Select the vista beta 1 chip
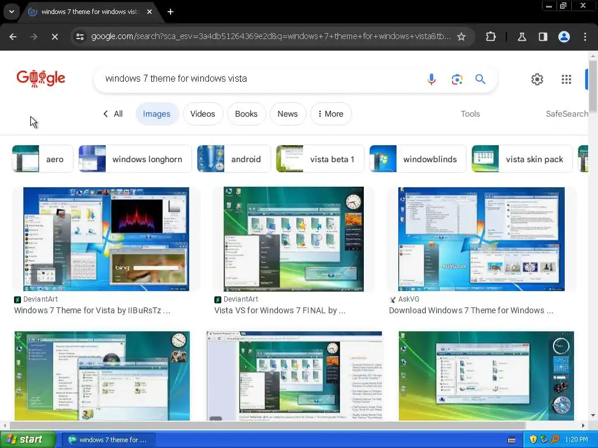Viewport: 598px width, 448px height. (320, 159)
